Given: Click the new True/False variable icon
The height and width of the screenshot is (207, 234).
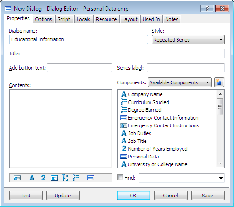Looking at the screenshot, I should (65, 178).
